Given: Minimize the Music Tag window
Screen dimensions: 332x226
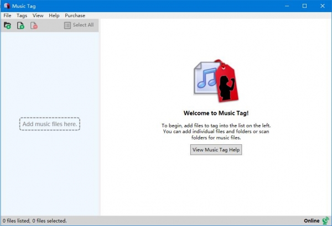Looking at the screenshot, I should coord(287,6).
